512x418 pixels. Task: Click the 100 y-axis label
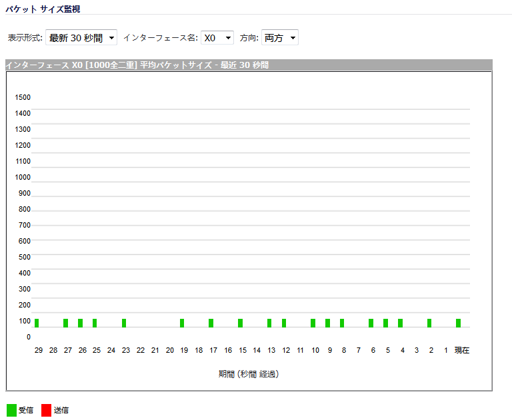point(25,321)
